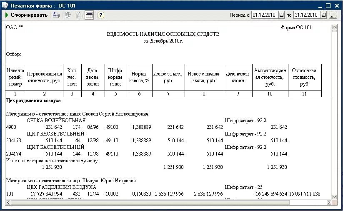This screenshot has height=211, width=343.
Task: Click the ЦЕХ РАЗДЕЛЕНИЯ ВОЗДУХА item name
Action: tap(61, 187)
